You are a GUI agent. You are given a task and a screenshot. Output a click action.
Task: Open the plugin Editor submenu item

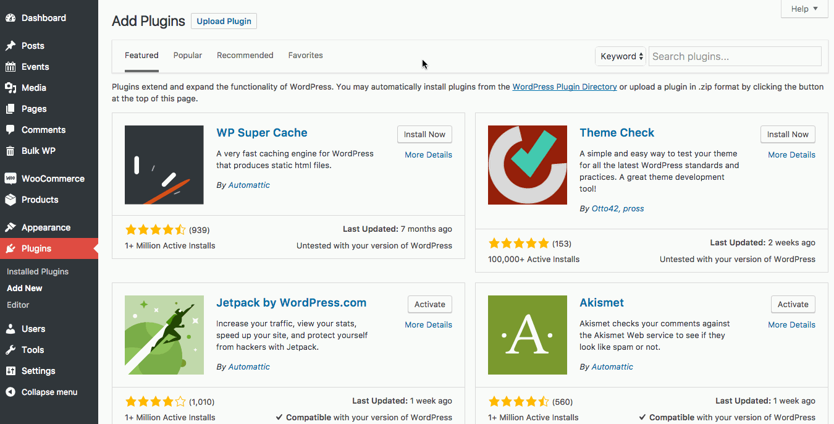click(x=18, y=305)
